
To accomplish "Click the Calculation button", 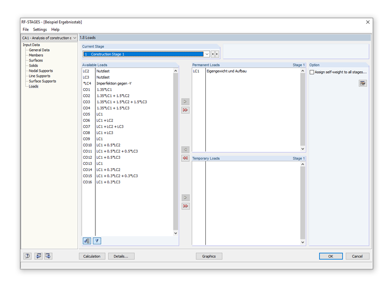I will coord(92,256).
